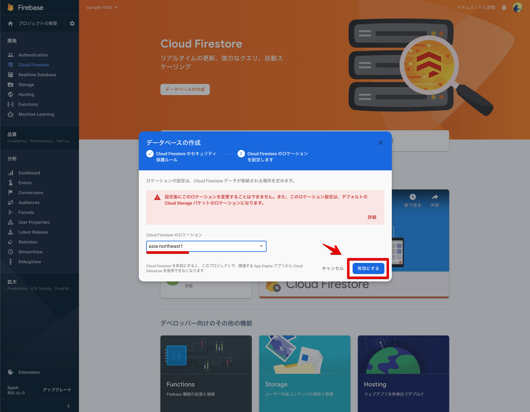Click the Latest Release rocket icon
The image size is (530, 412).
10,232
